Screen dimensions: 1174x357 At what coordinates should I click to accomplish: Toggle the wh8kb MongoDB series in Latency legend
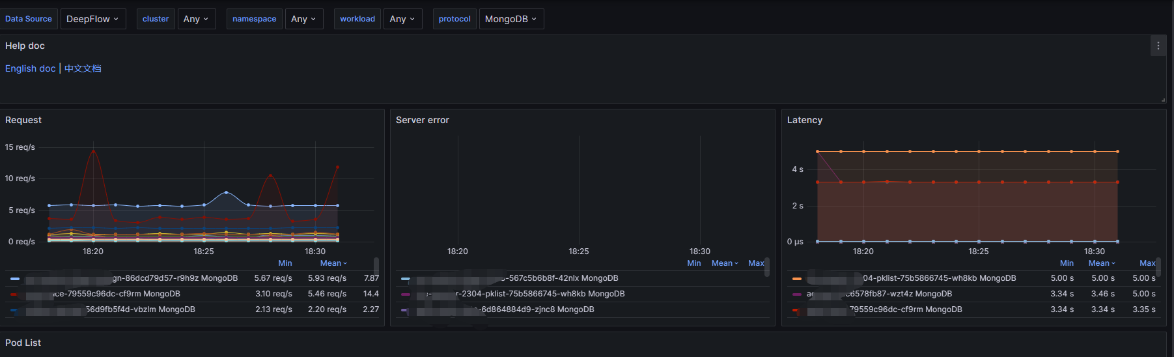point(939,278)
